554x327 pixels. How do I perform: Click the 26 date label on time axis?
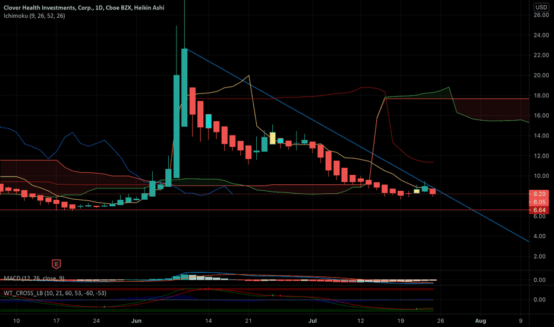(x=440, y=321)
